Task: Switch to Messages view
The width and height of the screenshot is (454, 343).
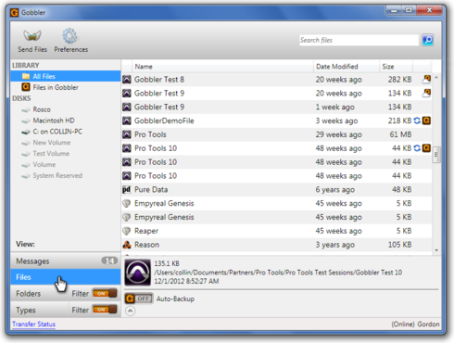Action: (x=66, y=261)
